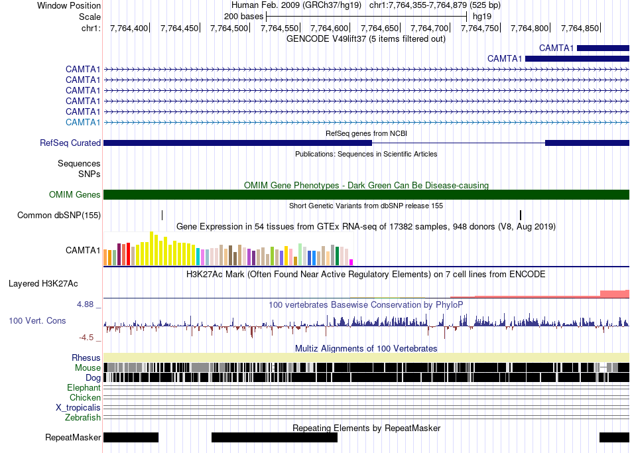Click the hg19 label beside the scale bar
The image size is (630, 453).
point(481,17)
